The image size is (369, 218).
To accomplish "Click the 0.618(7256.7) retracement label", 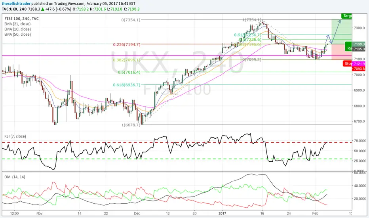I will pyautogui.click(x=247, y=35).
